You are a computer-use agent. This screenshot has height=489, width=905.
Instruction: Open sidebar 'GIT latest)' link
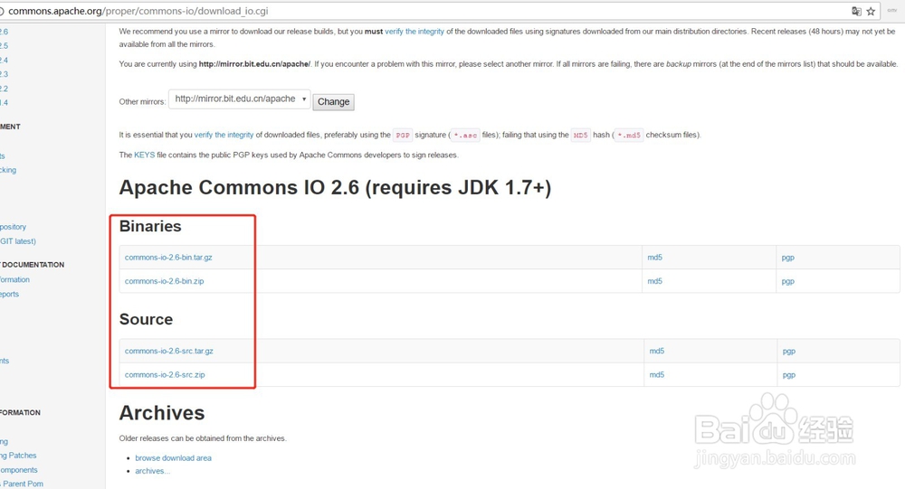(x=18, y=241)
